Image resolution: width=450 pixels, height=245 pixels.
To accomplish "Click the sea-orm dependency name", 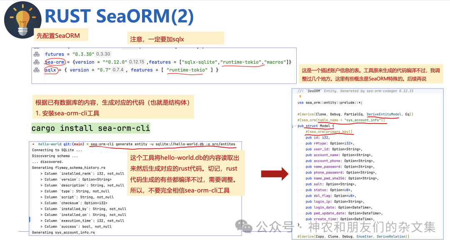I will pos(55,62).
